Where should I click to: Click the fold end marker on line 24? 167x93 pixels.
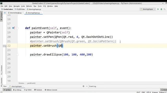coord(17,55)
